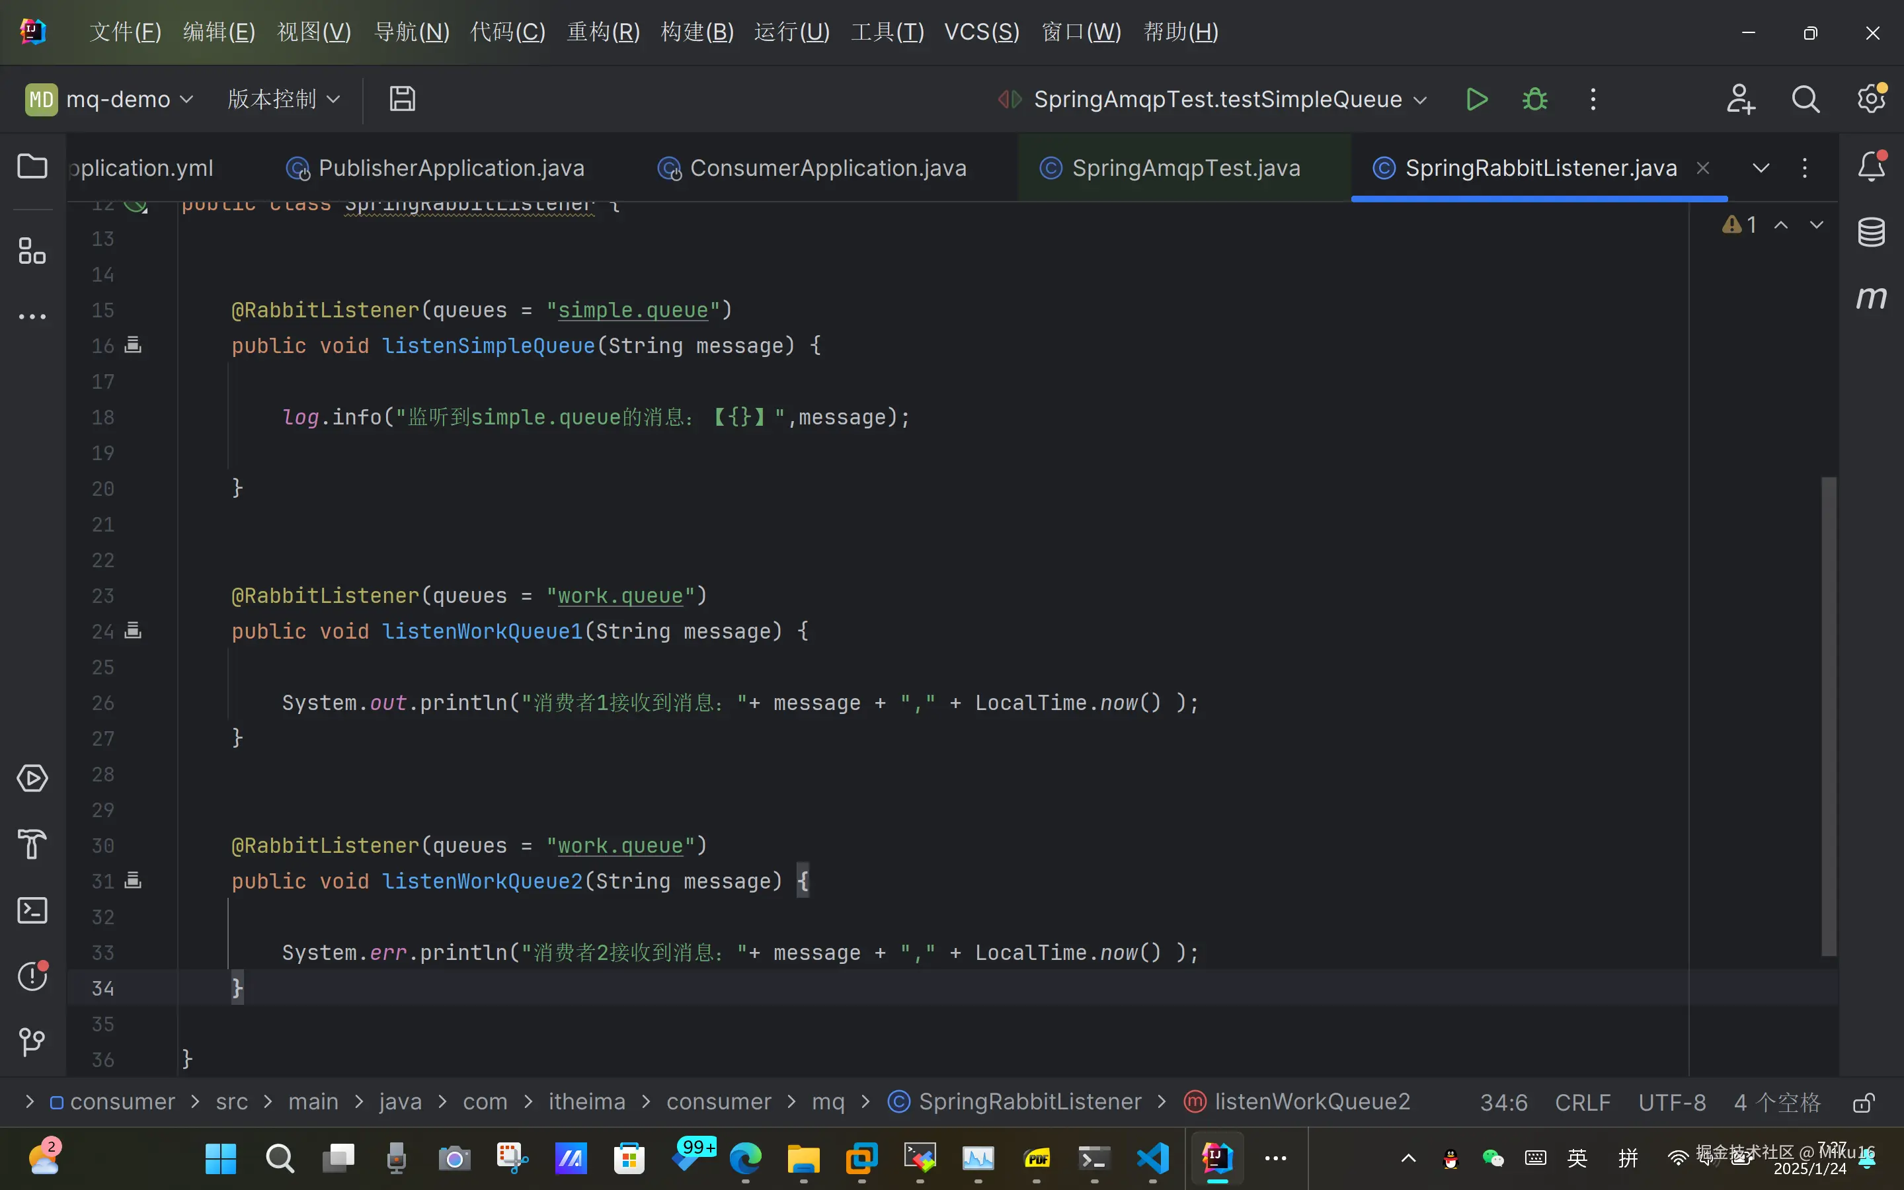The width and height of the screenshot is (1904, 1190).
Task: Open the Problems tool window icon
Action: click(32, 976)
